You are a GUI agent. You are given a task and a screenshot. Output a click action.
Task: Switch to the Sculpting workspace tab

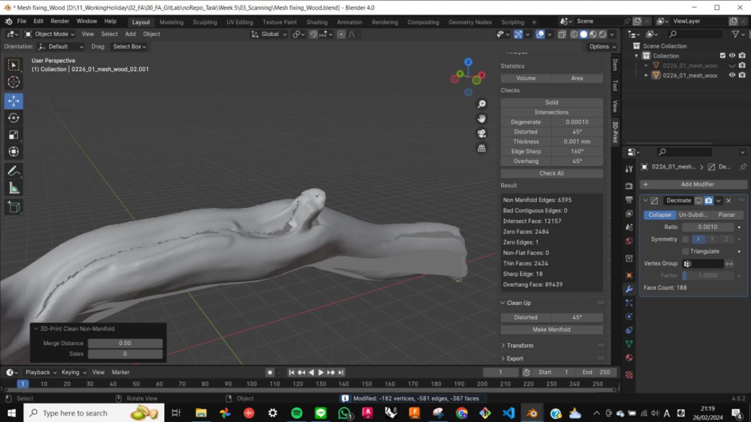205,22
